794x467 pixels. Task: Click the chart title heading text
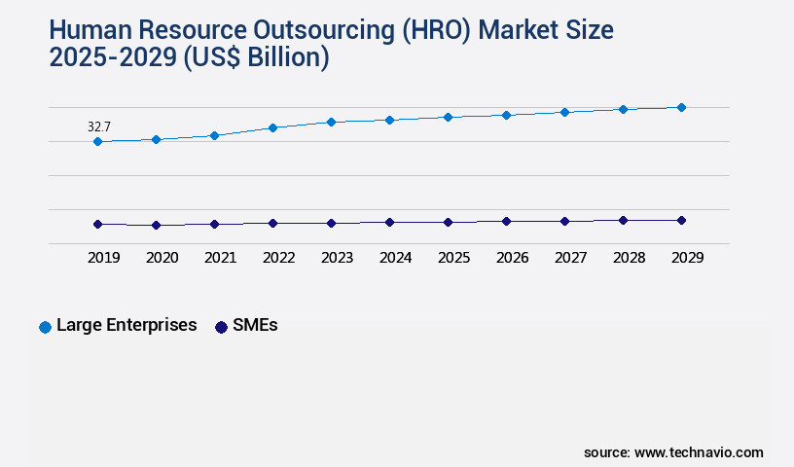point(331,44)
